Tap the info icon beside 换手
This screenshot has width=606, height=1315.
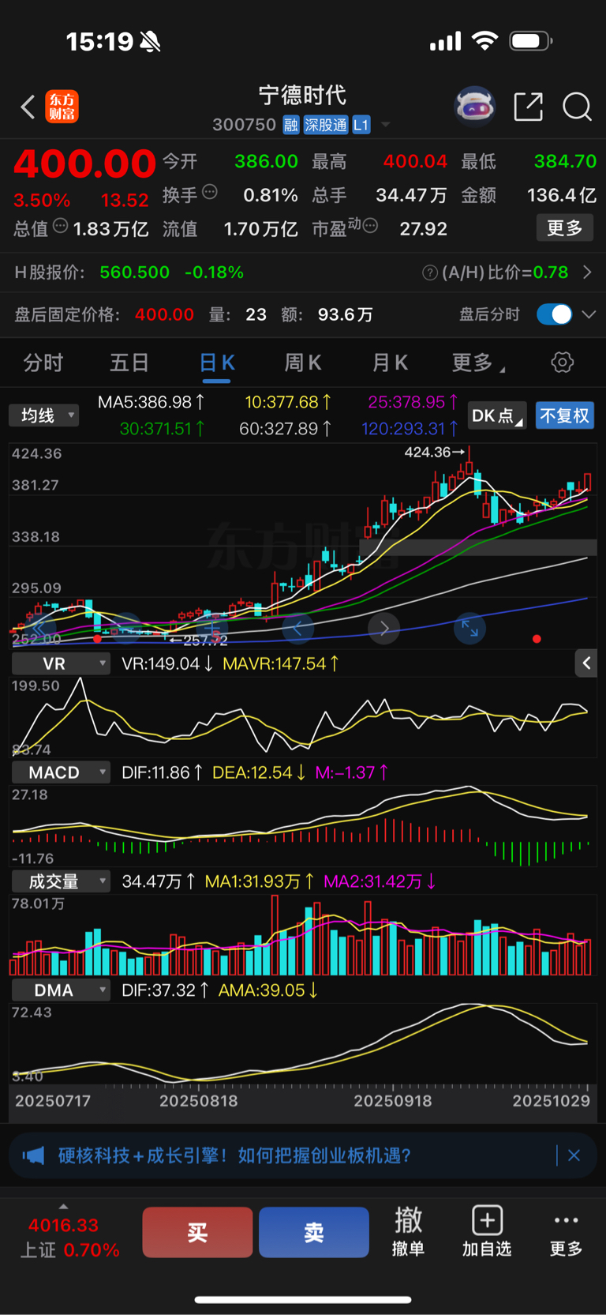coord(210,191)
